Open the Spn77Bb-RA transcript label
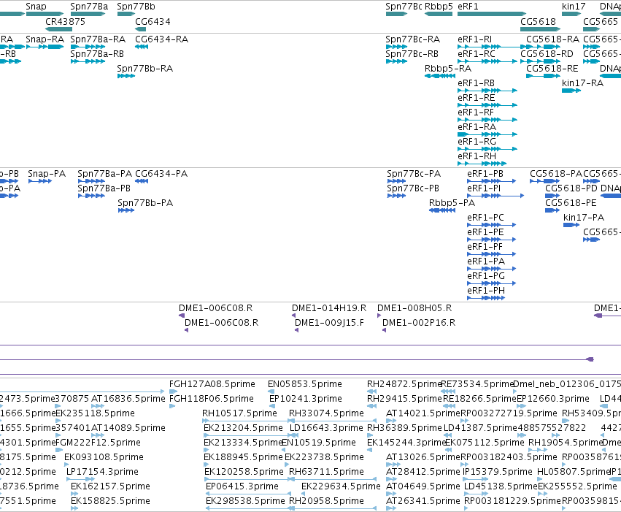The width and height of the screenshot is (621, 512). point(145,69)
